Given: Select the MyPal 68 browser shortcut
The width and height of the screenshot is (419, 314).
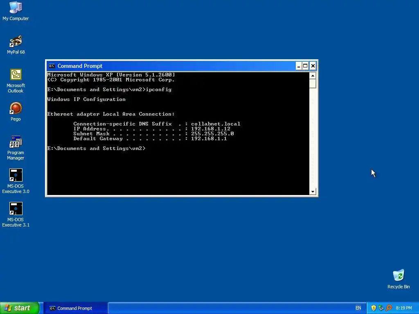Looking at the screenshot, I should click(16, 45).
